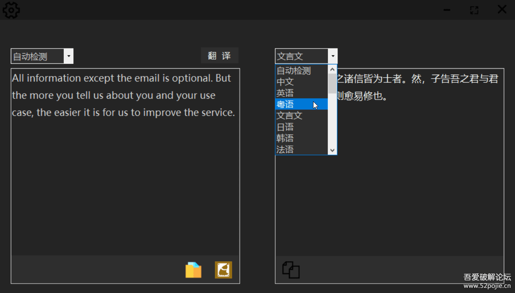Collapse the target language 文言文 dropdown arrow
This screenshot has height=293, width=515.
click(333, 56)
